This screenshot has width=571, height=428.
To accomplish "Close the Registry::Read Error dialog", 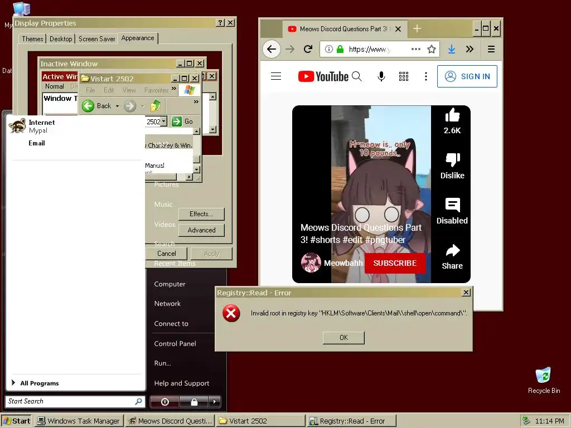I will pos(466,293).
